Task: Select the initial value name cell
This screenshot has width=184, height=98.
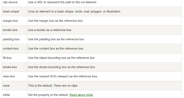Action: (14, 94)
